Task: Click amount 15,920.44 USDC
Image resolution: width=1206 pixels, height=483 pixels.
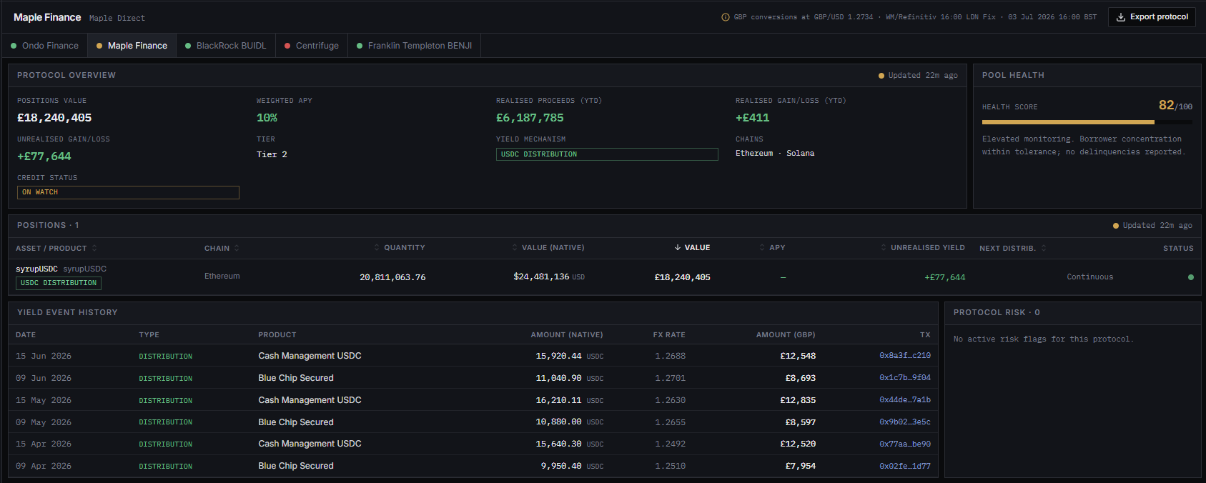Action: (569, 356)
